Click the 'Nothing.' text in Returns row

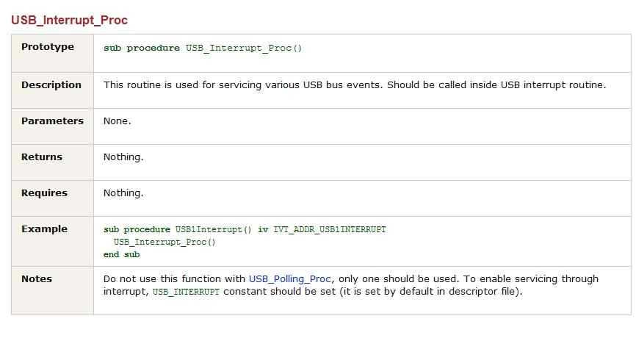pos(123,157)
